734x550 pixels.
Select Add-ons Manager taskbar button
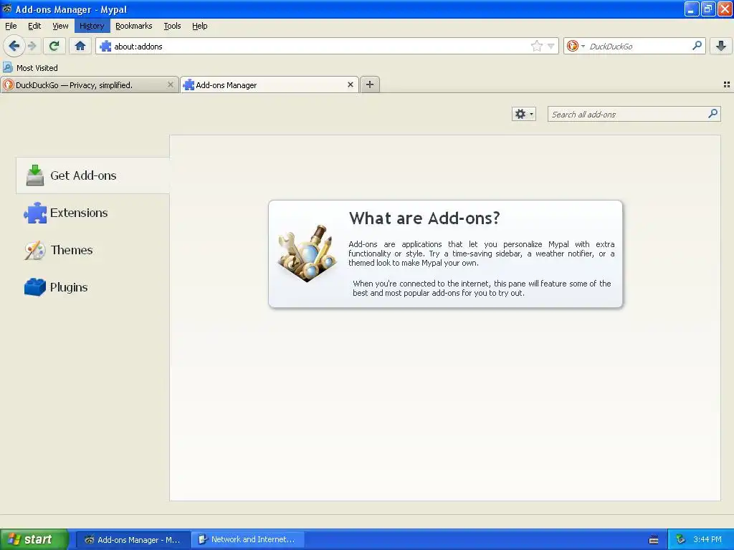click(x=133, y=539)
